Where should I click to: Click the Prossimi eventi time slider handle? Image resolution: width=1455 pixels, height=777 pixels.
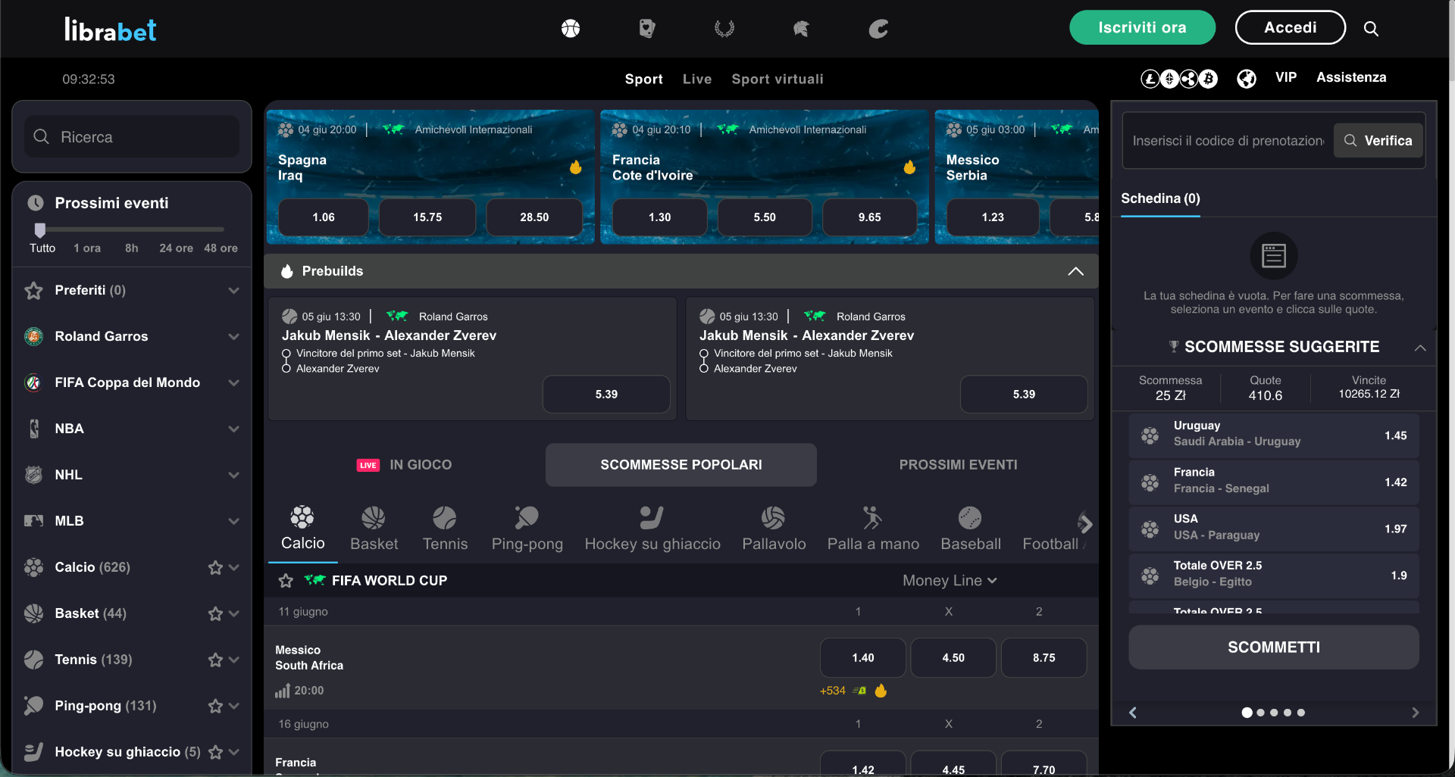[x=40, y=229]
